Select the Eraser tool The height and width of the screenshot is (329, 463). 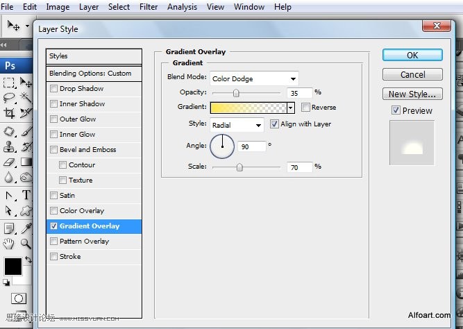tap(9, 162)
